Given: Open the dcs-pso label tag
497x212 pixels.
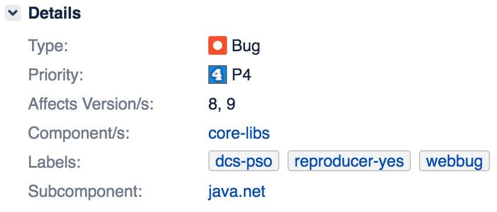Looking at the screenshot, I should click(243, 161).
